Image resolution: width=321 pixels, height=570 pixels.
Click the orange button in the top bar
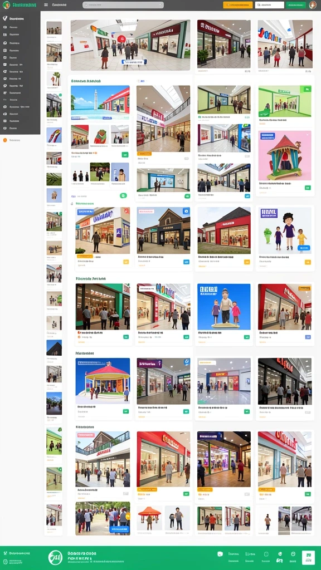237,5
